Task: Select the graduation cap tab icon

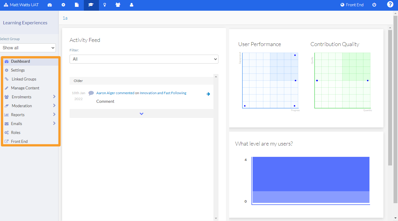Action: tap(91, 5)
